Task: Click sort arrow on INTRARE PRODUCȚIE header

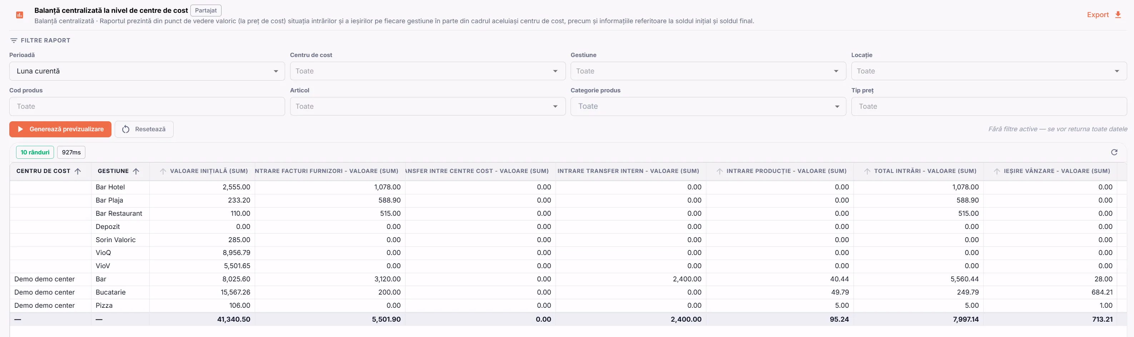Action: (719, 172)
